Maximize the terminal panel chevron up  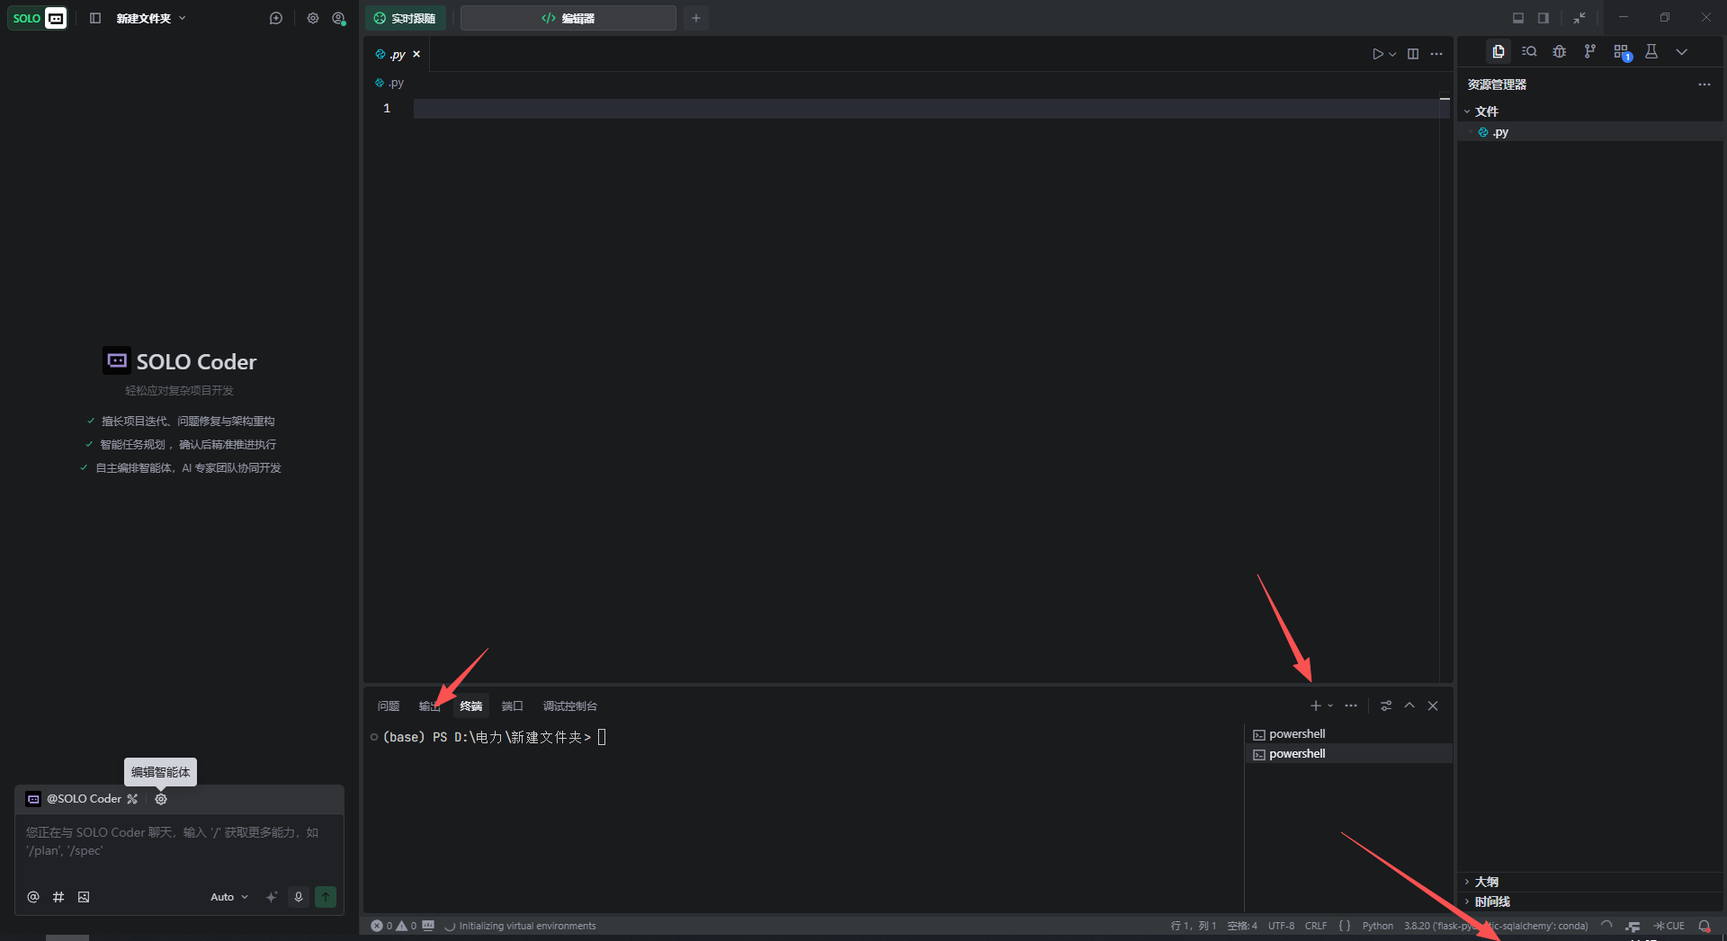pos(1409,706)
